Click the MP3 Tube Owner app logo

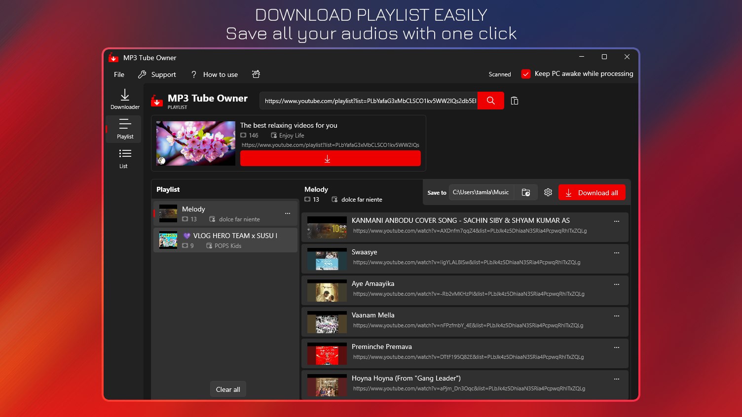pos(157,101)
